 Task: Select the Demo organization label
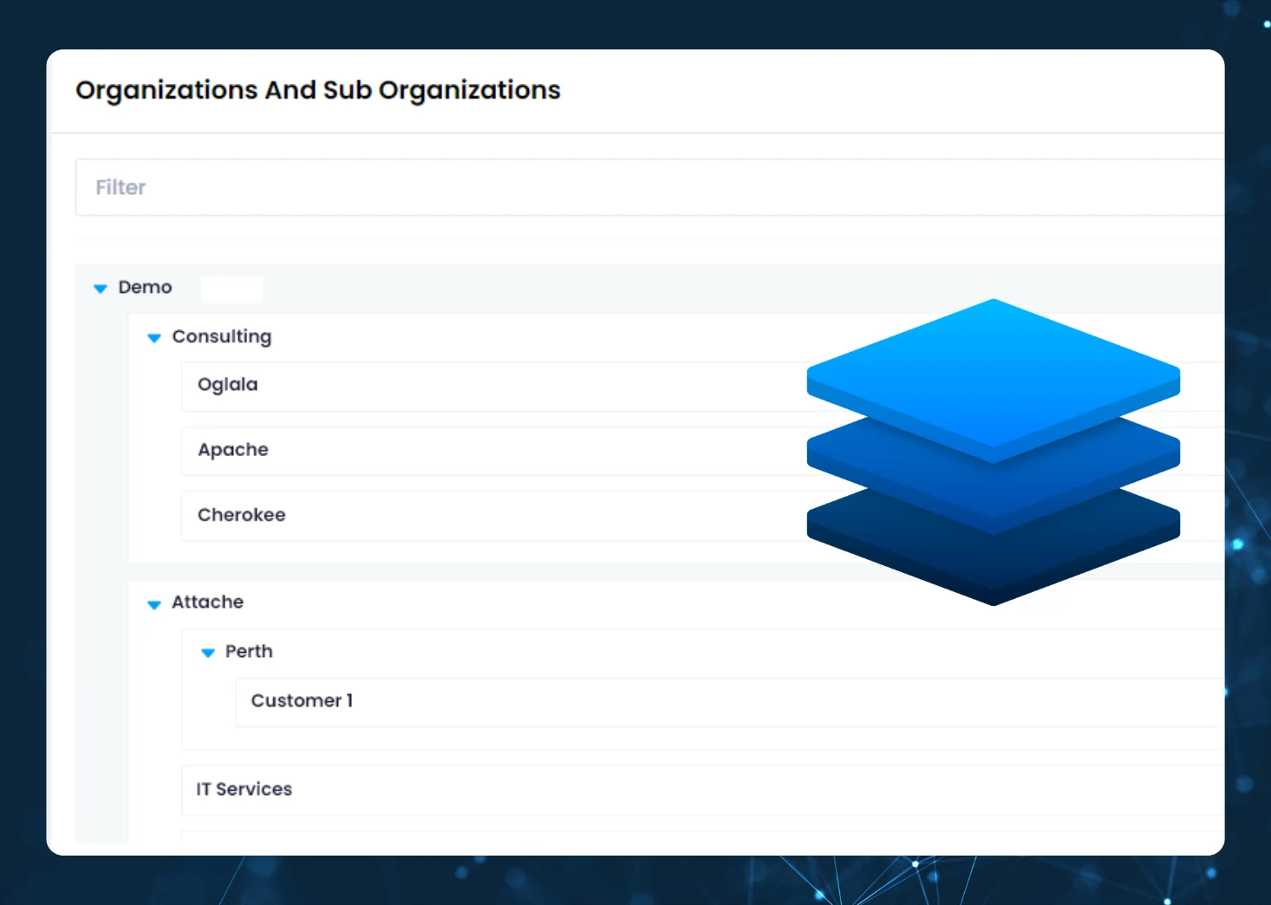point(145,287)
